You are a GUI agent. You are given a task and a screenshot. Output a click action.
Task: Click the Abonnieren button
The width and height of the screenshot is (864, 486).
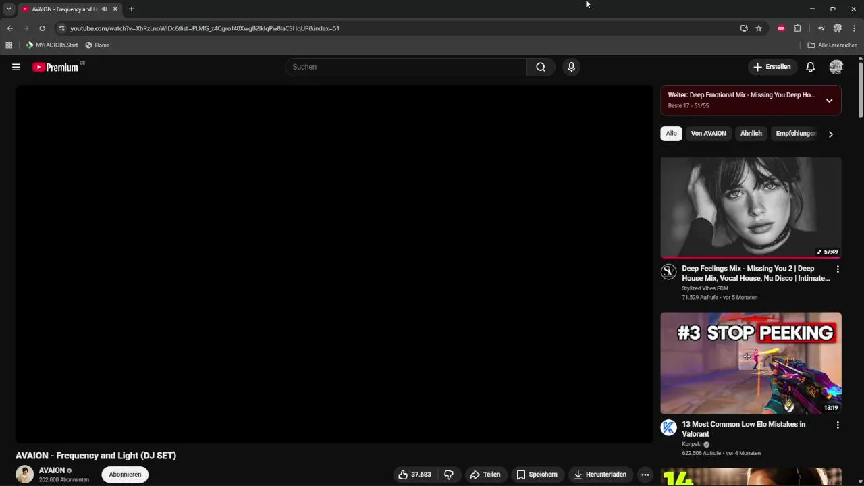pos(125,475)
